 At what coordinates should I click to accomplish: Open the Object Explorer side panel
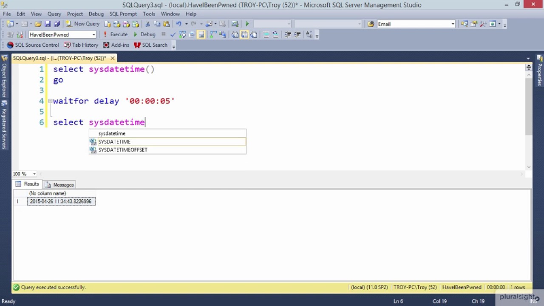4,76
